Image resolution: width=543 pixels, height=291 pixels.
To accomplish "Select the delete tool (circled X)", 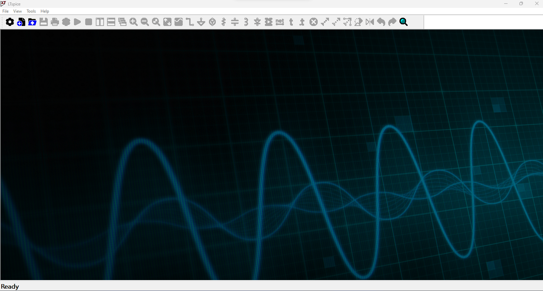I will point(314,22).
